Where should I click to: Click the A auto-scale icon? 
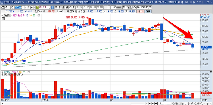[210, 104]
